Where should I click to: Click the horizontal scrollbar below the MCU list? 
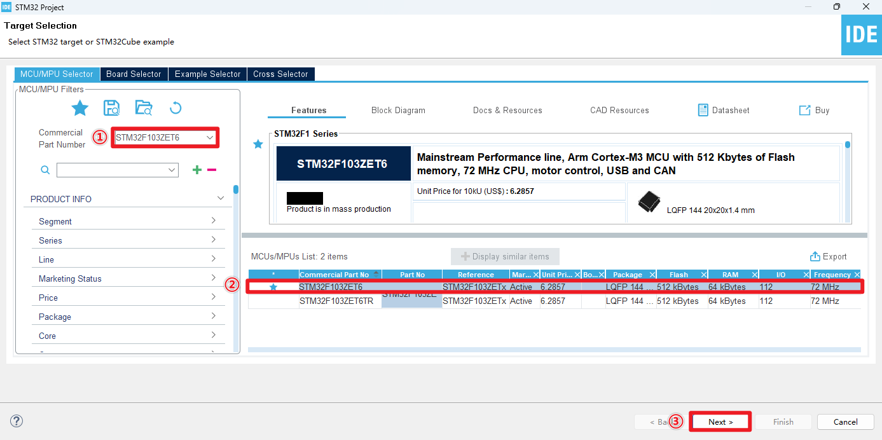click(555, 350)
